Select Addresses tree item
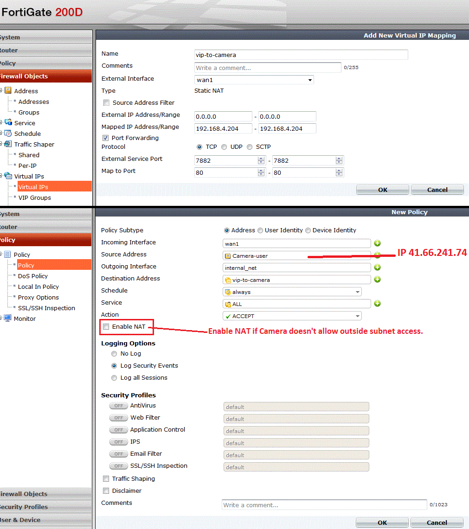469x529 pixels. [33, 102]
